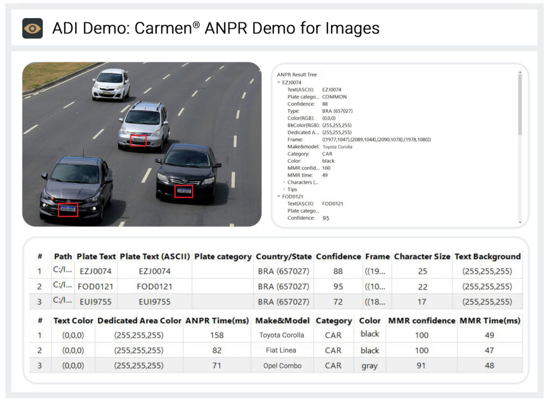Image resolution: width=550 pixels, height=401 pixels.
Task: Click the highway traffic image preview
Action: coord(143,144)
